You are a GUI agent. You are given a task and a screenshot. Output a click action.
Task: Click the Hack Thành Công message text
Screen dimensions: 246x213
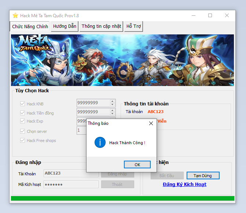tap(127, 143)
